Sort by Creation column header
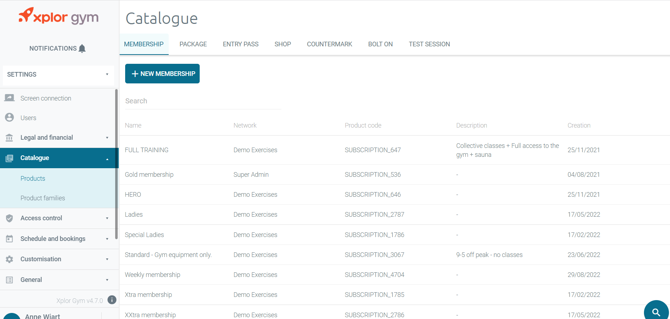 (x=579, y=125)
